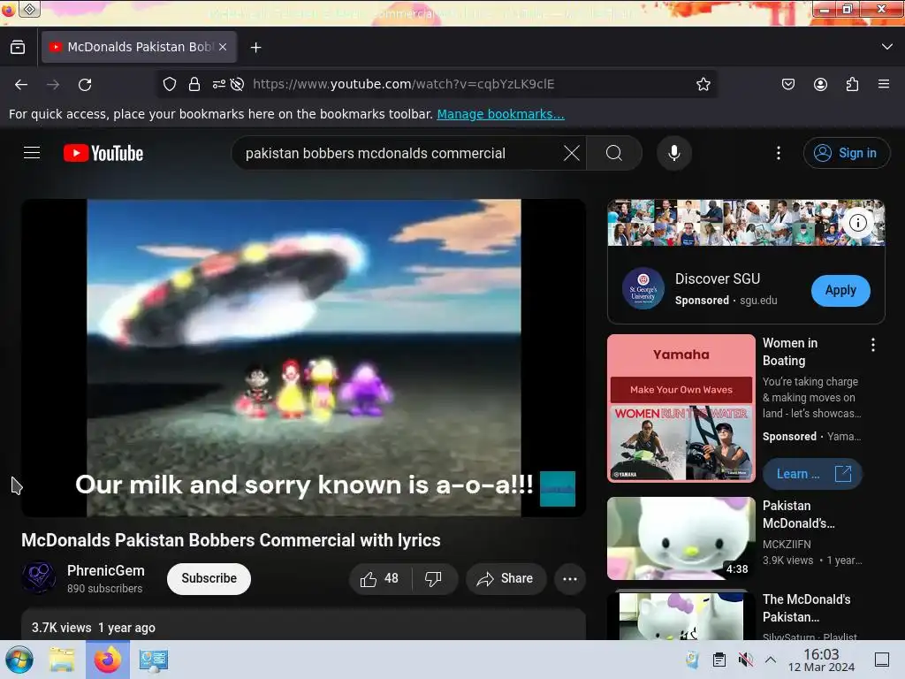Clear the YouTube search query
Viewport: 905px width, 679px height.
[x=572, y=153]
